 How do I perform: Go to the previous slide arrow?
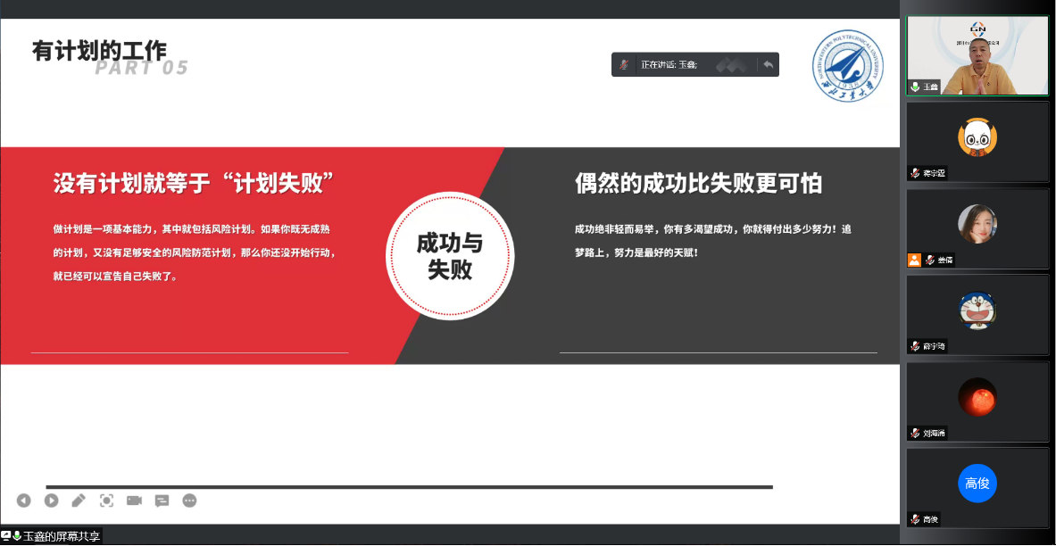[x=24, y=500]
